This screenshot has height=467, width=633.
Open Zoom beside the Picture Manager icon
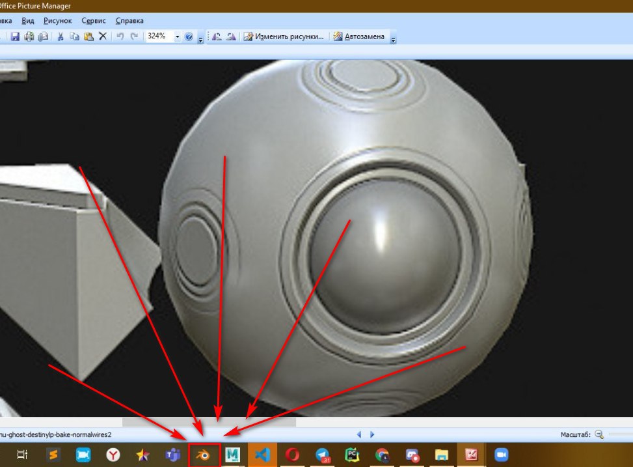(x=502, y=455)
